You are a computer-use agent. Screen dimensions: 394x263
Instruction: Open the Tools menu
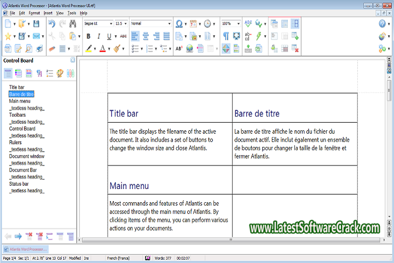(72, 13)
